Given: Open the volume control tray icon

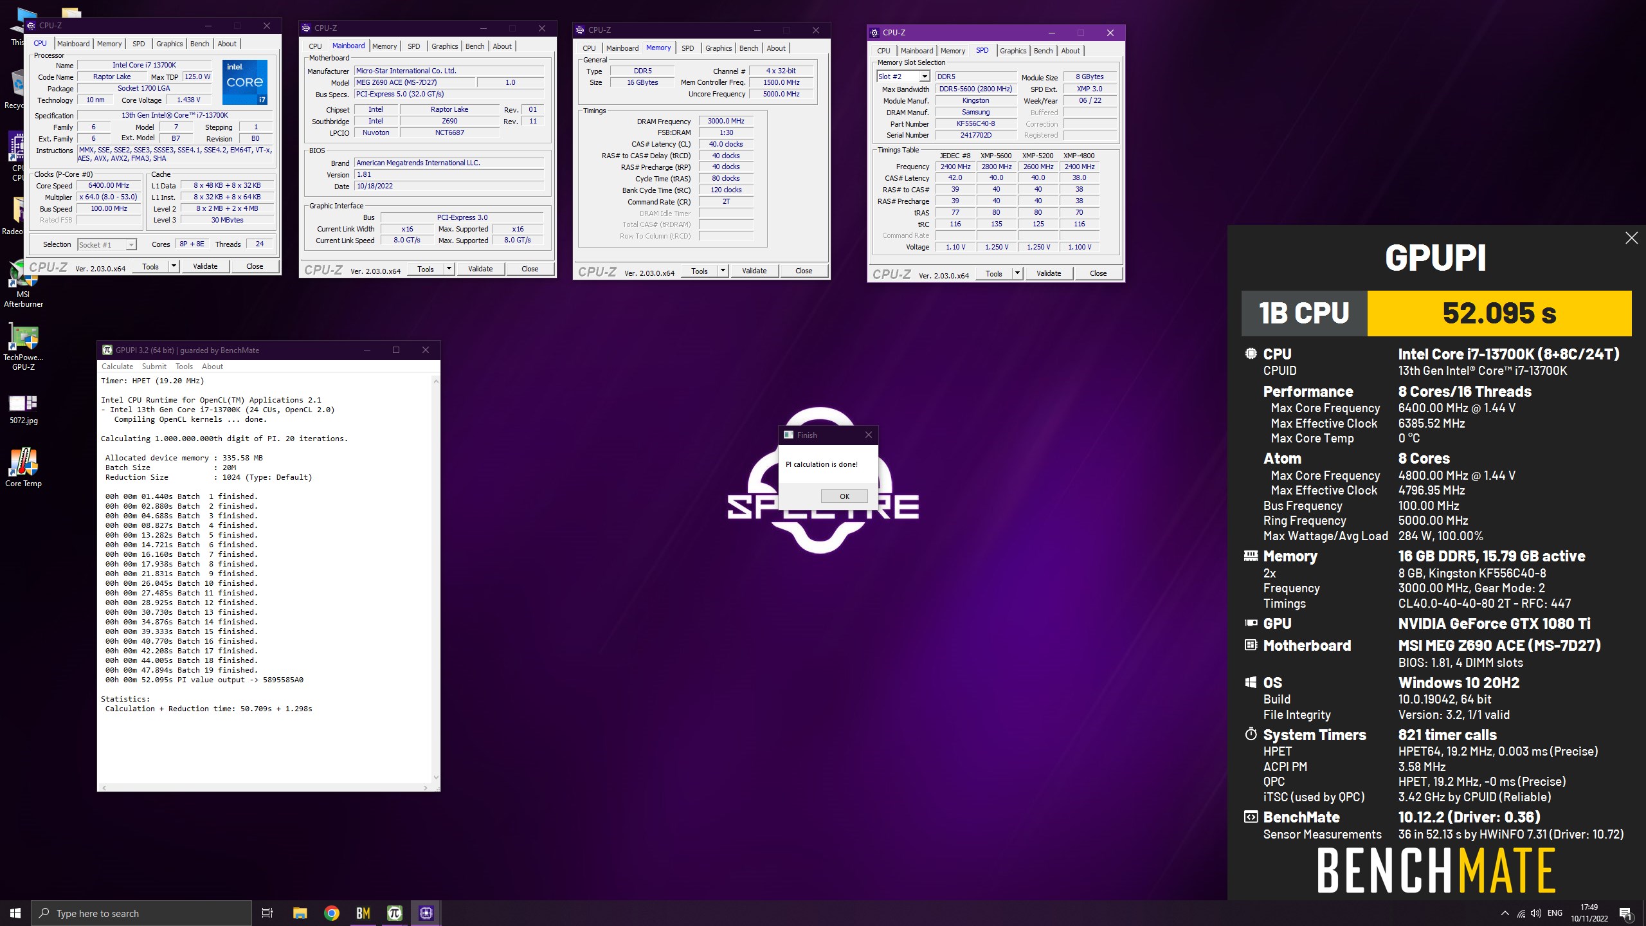Looking at the screenshot, I should tap(1536, 913).
